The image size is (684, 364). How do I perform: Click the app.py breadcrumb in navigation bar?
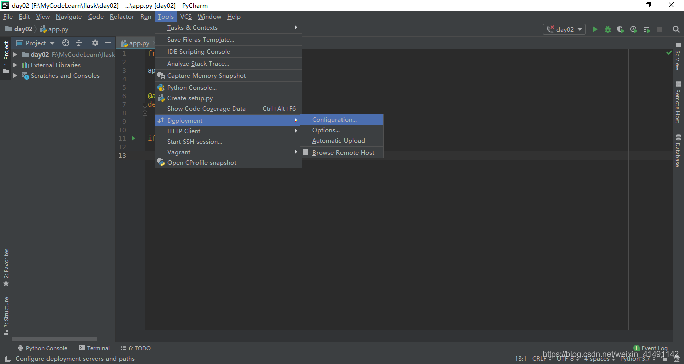tap(54, 29)
